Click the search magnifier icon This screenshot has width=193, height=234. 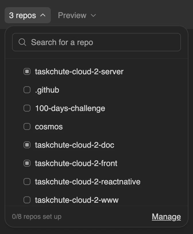pyautogui.click(x=22, y=42)
